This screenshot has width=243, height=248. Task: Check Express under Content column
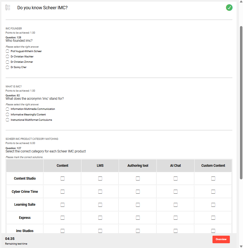click(62, 218)
